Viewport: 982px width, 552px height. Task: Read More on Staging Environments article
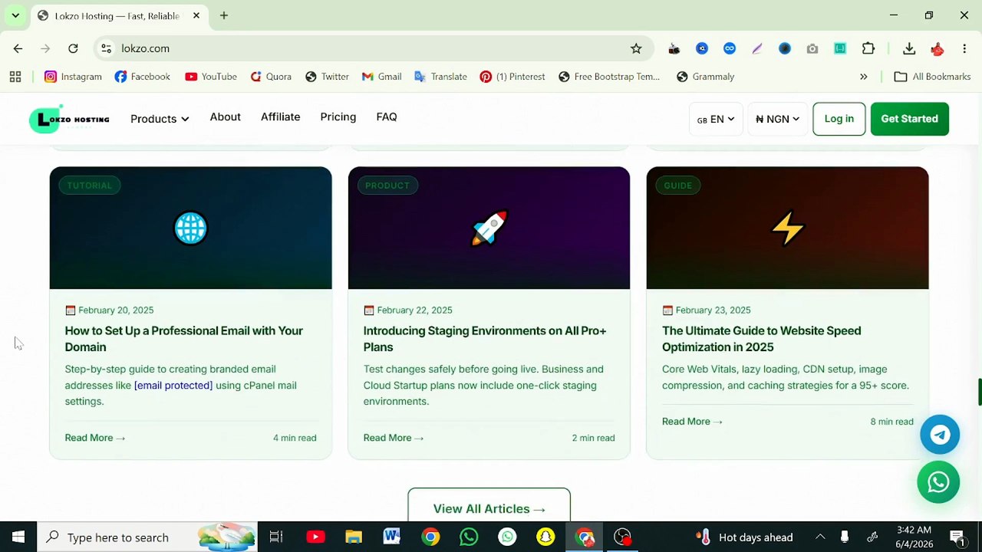[x=394, y=438]
